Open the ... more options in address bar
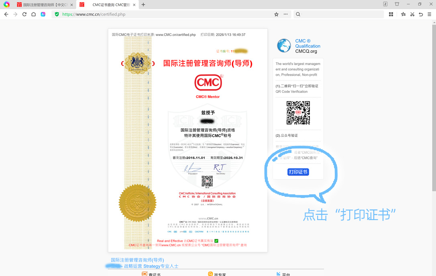436x276 pixels. click(285, 14)
